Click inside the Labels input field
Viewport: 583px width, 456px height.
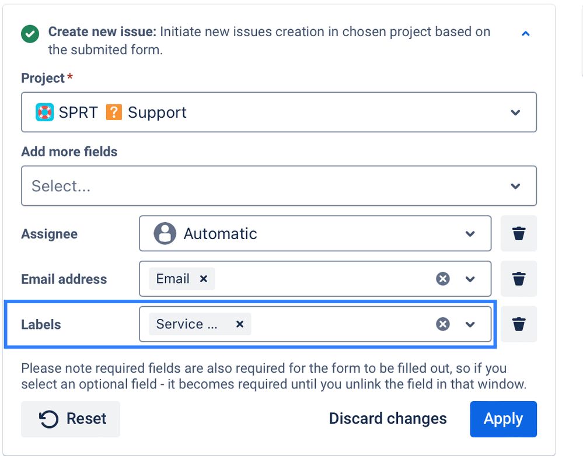338,324
